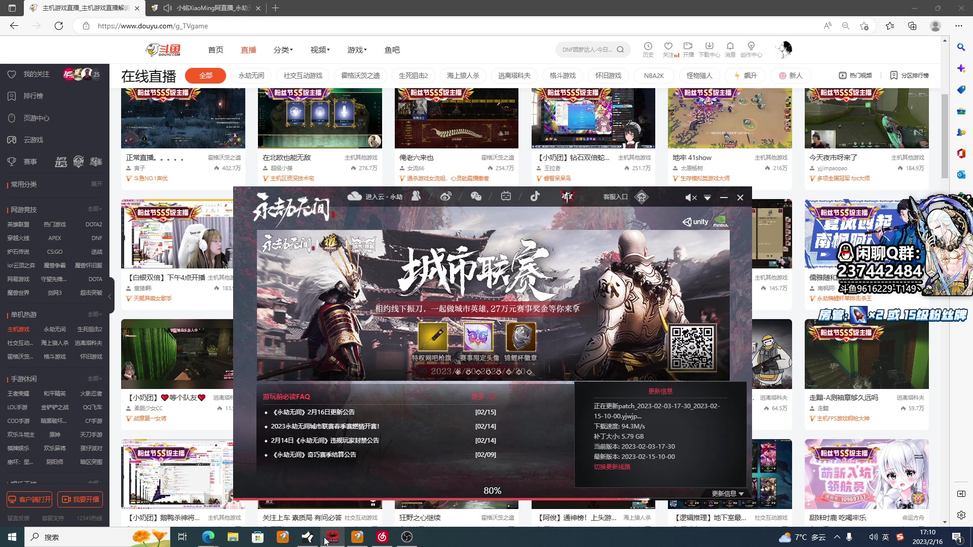Click the red 永劫 emblem icon in the launcher
The image size is (973, 547).
point(567,197)
